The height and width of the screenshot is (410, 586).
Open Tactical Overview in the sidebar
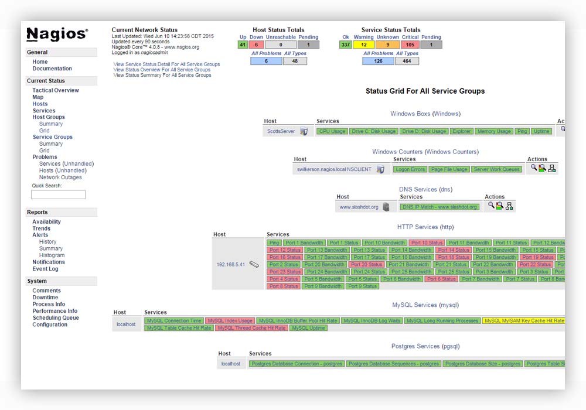56,90
